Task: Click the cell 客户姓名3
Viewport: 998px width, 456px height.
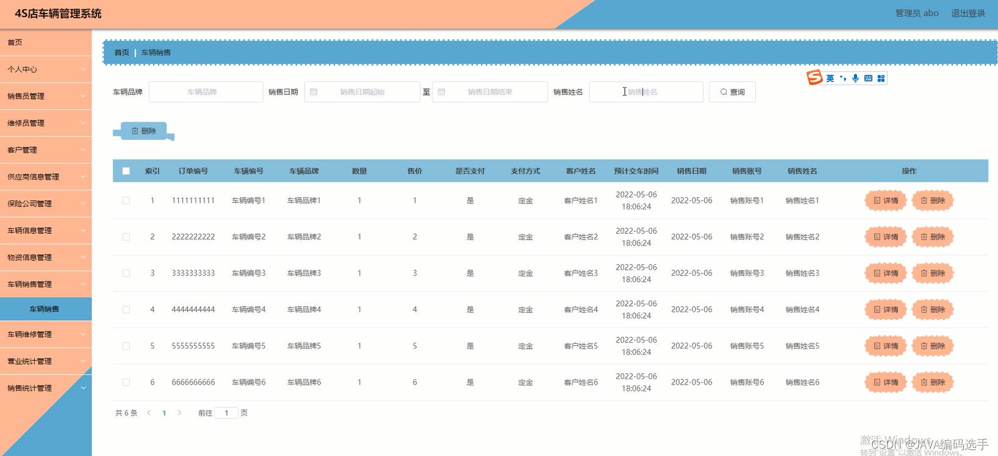Action: pyautogui.click(x=581, y=273)
